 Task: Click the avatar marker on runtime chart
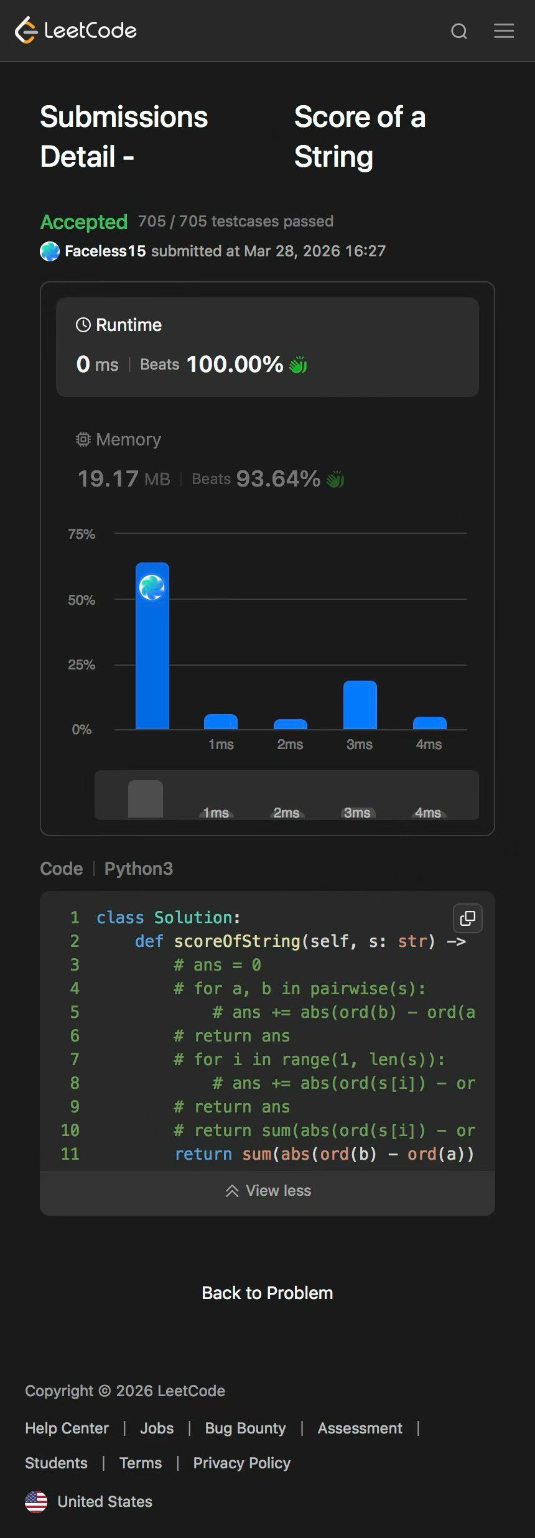point(152,587)
